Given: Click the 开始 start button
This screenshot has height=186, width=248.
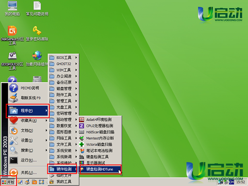Looking at the screenshot, I should (8, 182).
